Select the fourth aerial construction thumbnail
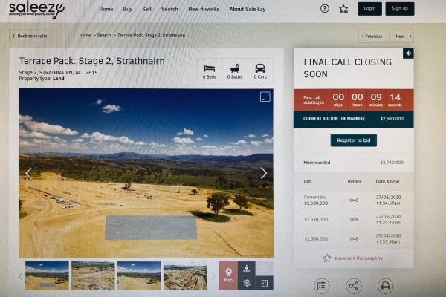Image resolution: width=446 pixels, height=297 pixels. click(x=185, y=276)
